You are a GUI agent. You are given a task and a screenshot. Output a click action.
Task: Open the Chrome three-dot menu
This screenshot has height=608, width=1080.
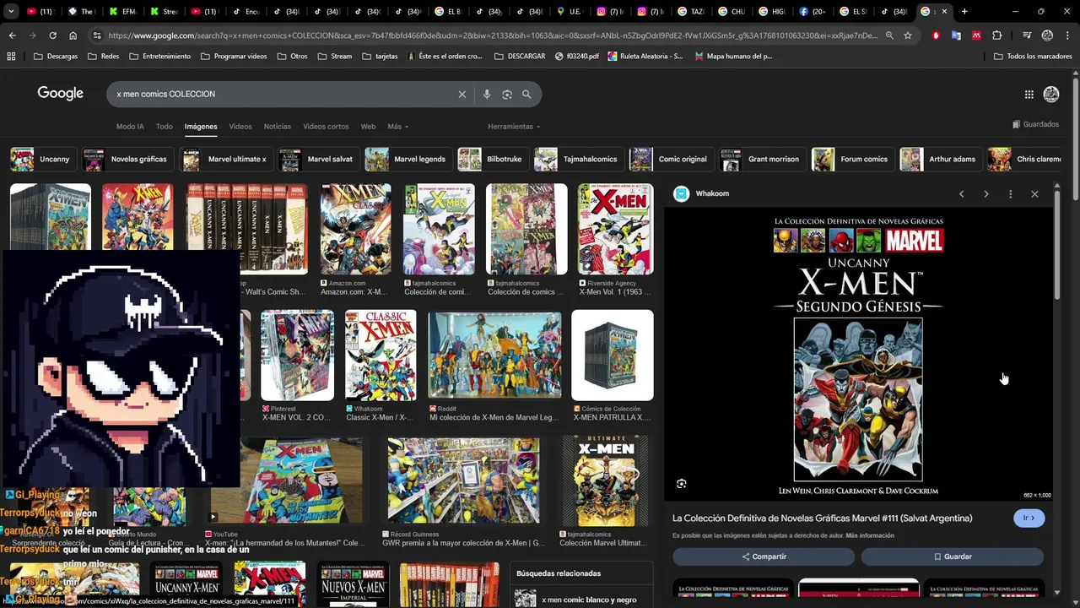(1068, 35)
